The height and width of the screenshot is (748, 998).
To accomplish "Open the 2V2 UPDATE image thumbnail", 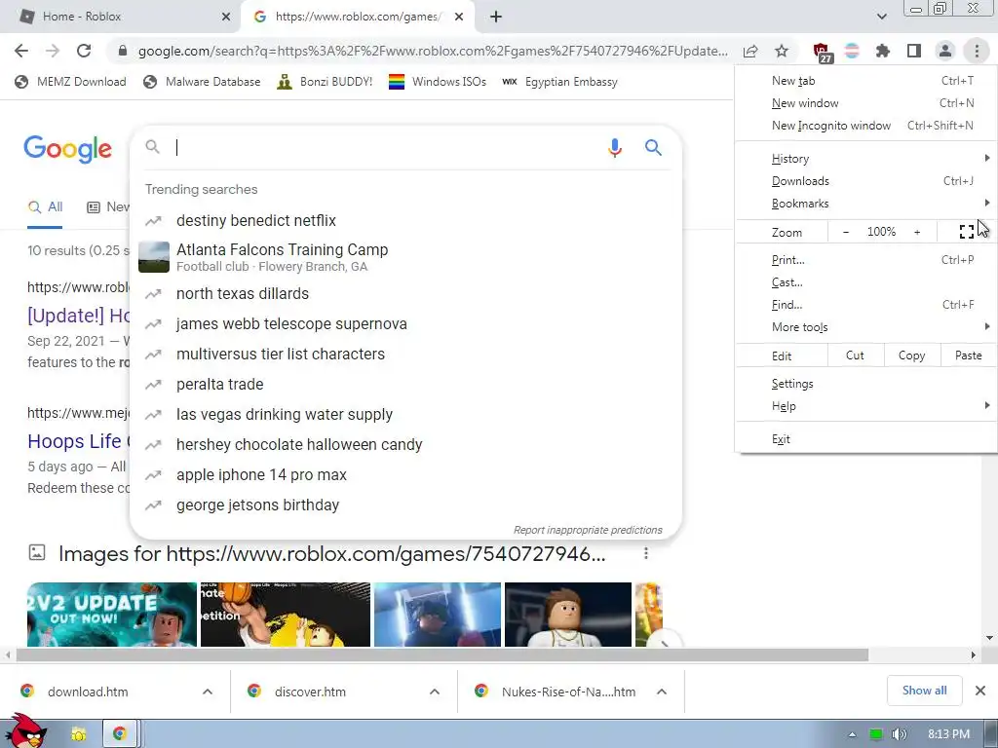I will pos(112,615).
